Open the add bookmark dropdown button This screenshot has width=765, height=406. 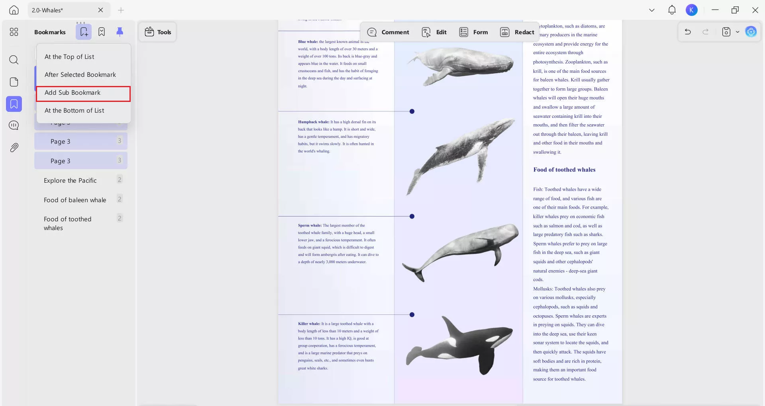click(84, 32)
